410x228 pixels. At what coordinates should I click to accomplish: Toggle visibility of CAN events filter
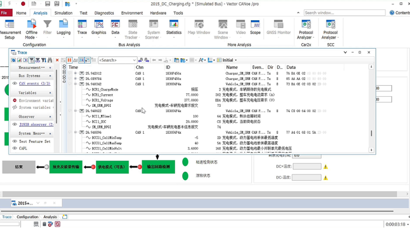click(x=15, y=83)
